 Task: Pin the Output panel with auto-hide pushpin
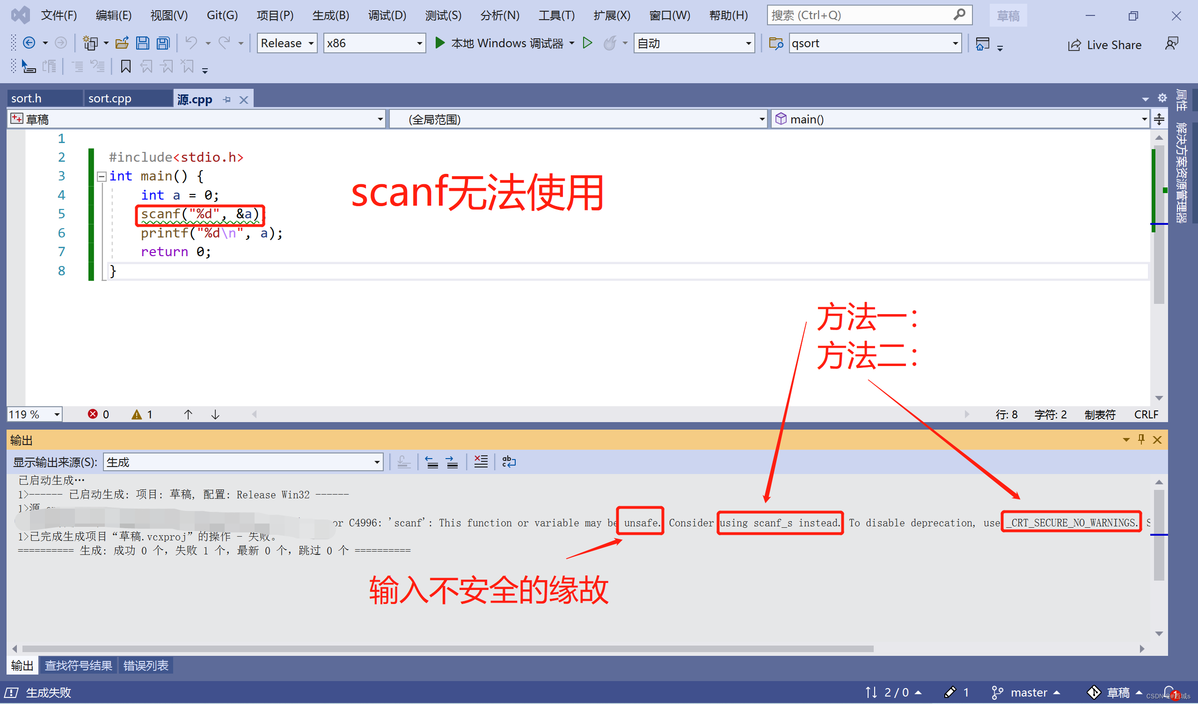pyautogui.click(x=1141, y=439)
